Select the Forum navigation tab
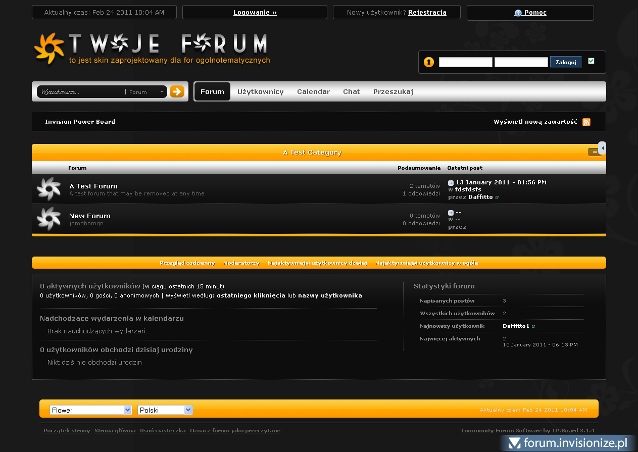This screenshot has width=638, height=452. point(212,91)
